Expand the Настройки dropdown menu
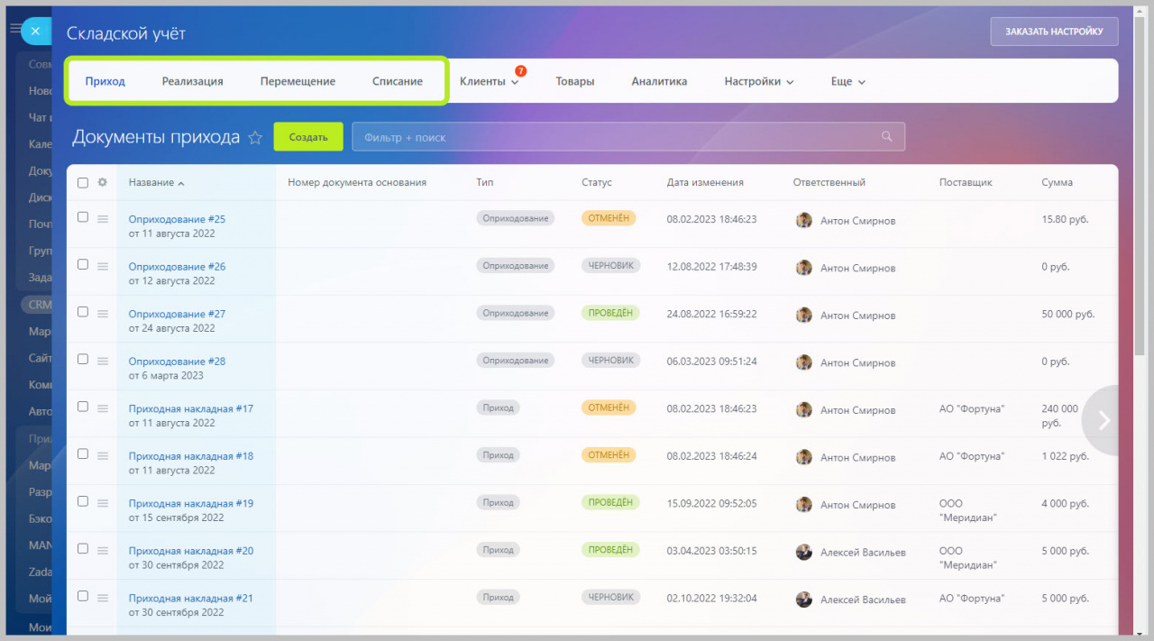 759,81
